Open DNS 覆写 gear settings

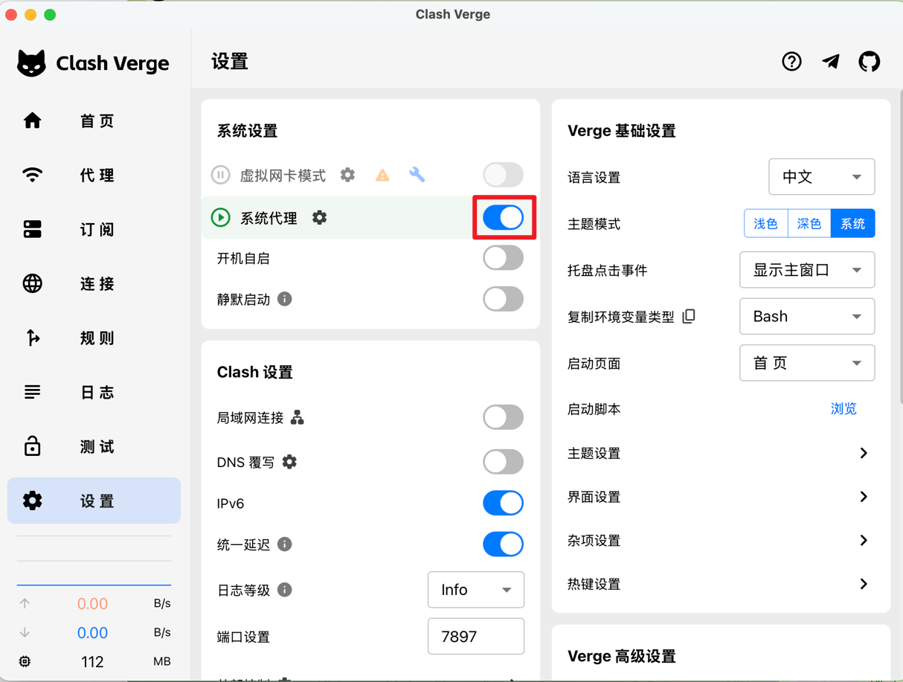289,462
